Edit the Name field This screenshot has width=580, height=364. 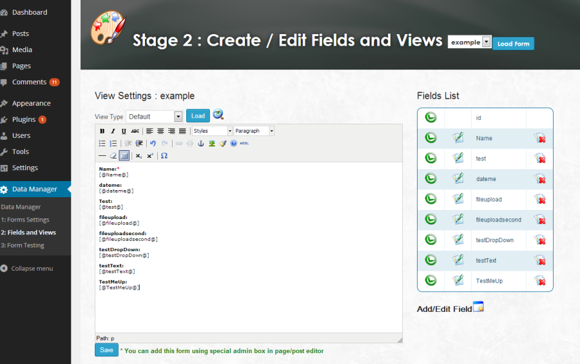point(458,138)
